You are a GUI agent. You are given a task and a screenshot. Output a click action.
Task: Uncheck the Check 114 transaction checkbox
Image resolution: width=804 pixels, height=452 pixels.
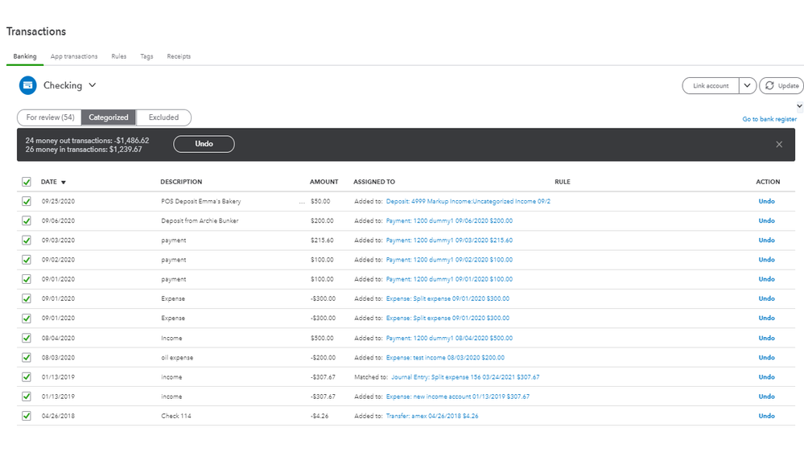click(x=27, y=416)
